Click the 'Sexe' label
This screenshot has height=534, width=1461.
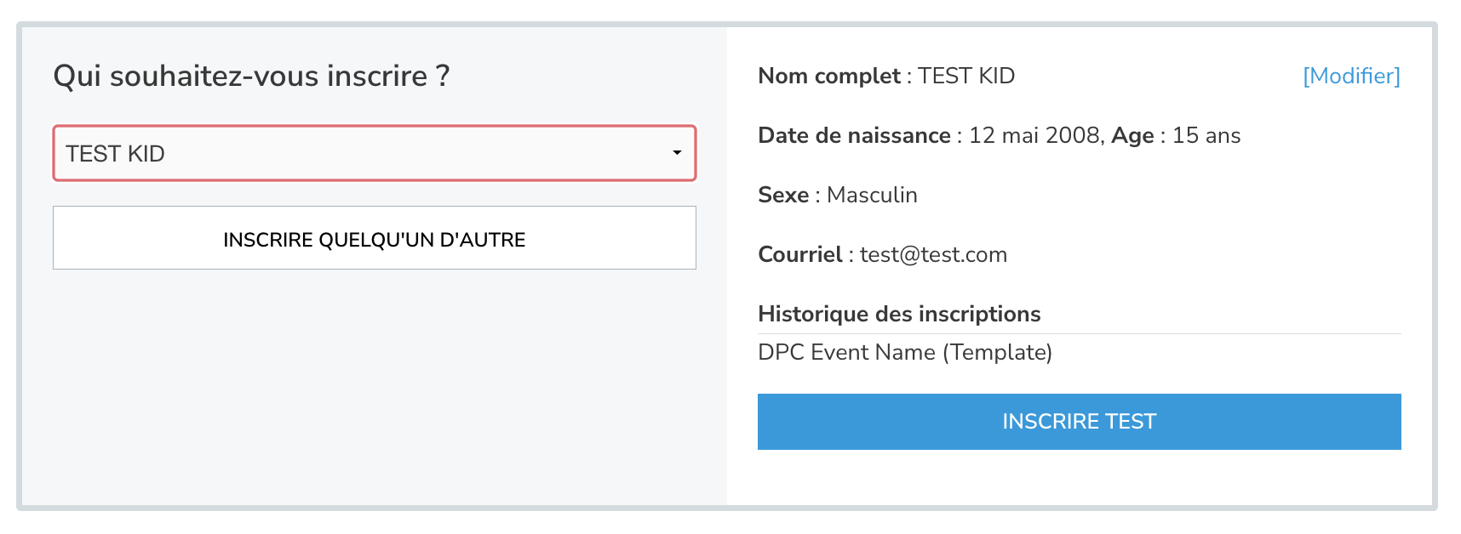tap(783, 195)
